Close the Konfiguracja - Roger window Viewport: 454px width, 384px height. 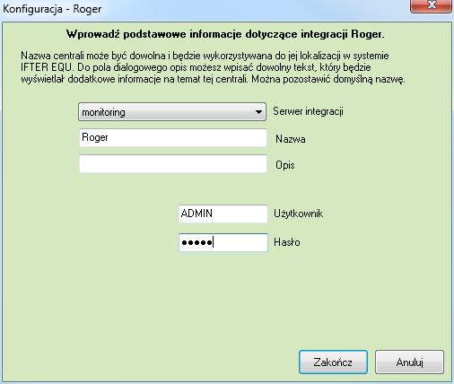[x=431, y=6]
